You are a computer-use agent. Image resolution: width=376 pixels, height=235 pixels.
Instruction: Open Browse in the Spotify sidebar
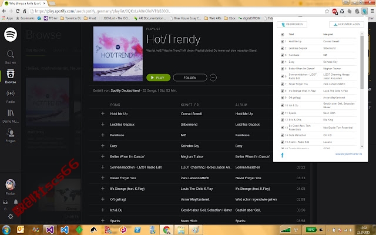click(11, 76)
